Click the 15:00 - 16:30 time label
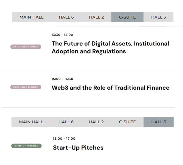The height and width of the screenshot is (165, 183). 62,79
